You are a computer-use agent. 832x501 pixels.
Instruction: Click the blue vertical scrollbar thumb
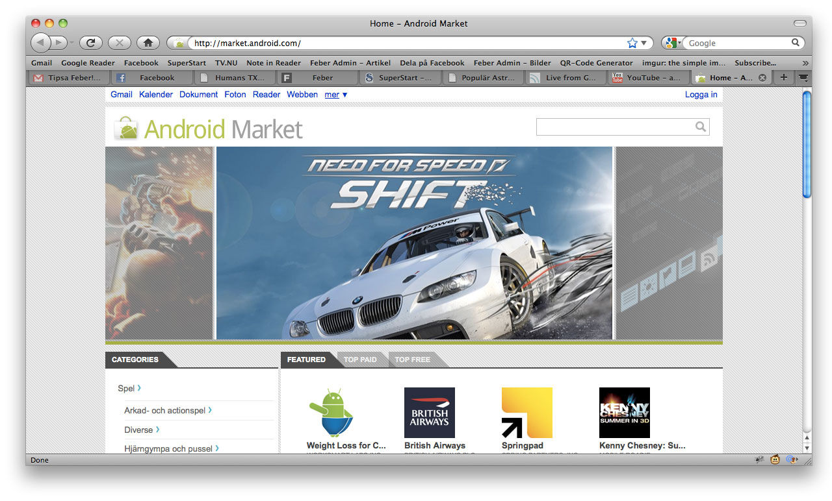click(807, 144)
